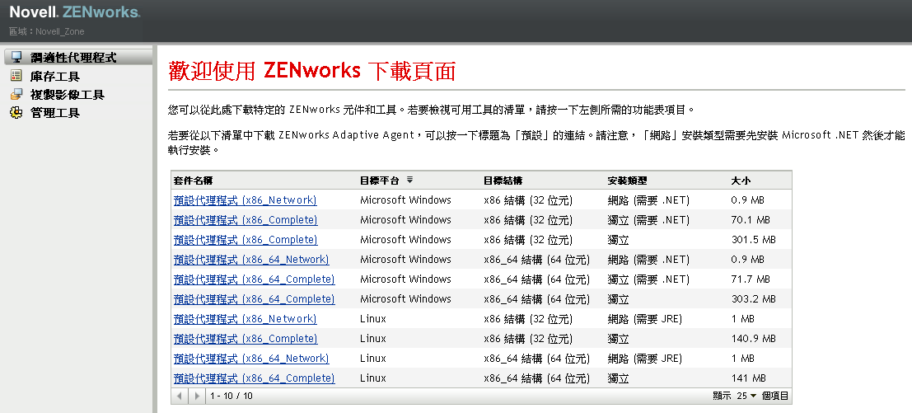Viewport: 912px width, 413px height.
Task: Click 網路 (需要 JRE) in the Linux x86_64_Network row
Action: pos(644,359)
